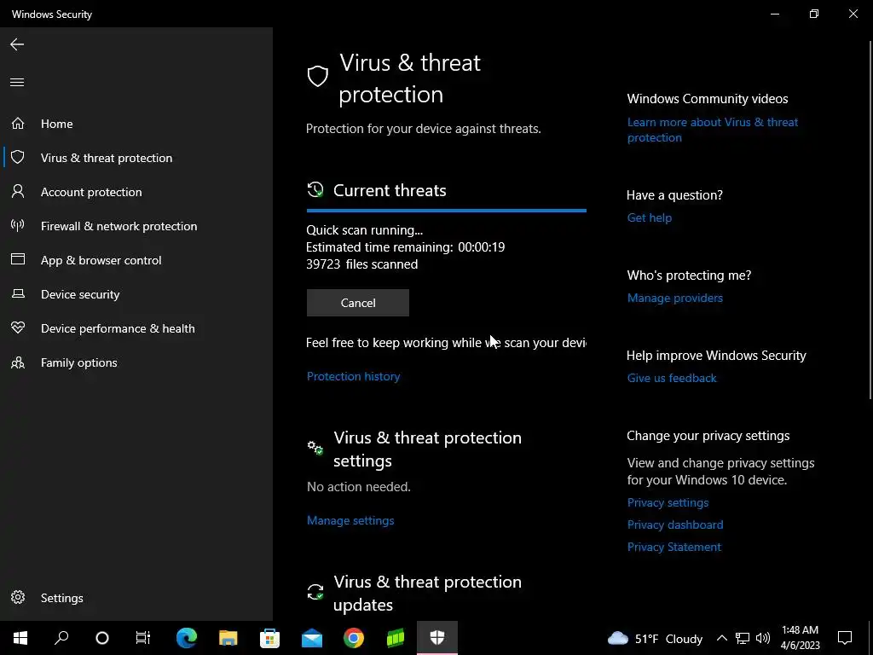Open Mail app from taskbar
Screen dimensions: 873x655
pos(312,638)
